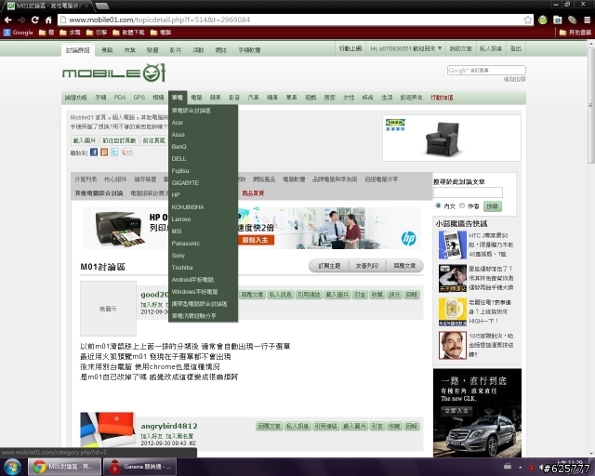Screen dimensions: 595x476
Task: Open the 其他書籤 folder
Action: tap(575, 33)
